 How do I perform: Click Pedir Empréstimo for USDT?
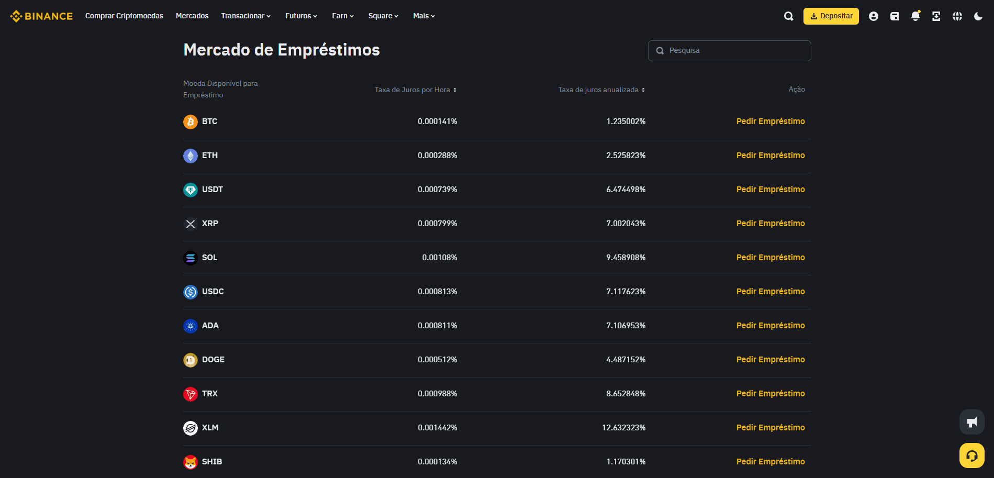770,190
